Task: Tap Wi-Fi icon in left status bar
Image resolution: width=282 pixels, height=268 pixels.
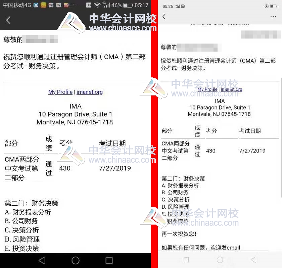Action: click(97, 5)
